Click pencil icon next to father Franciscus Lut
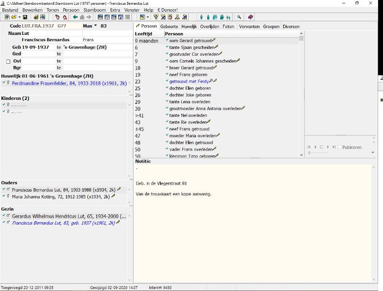 119,190
